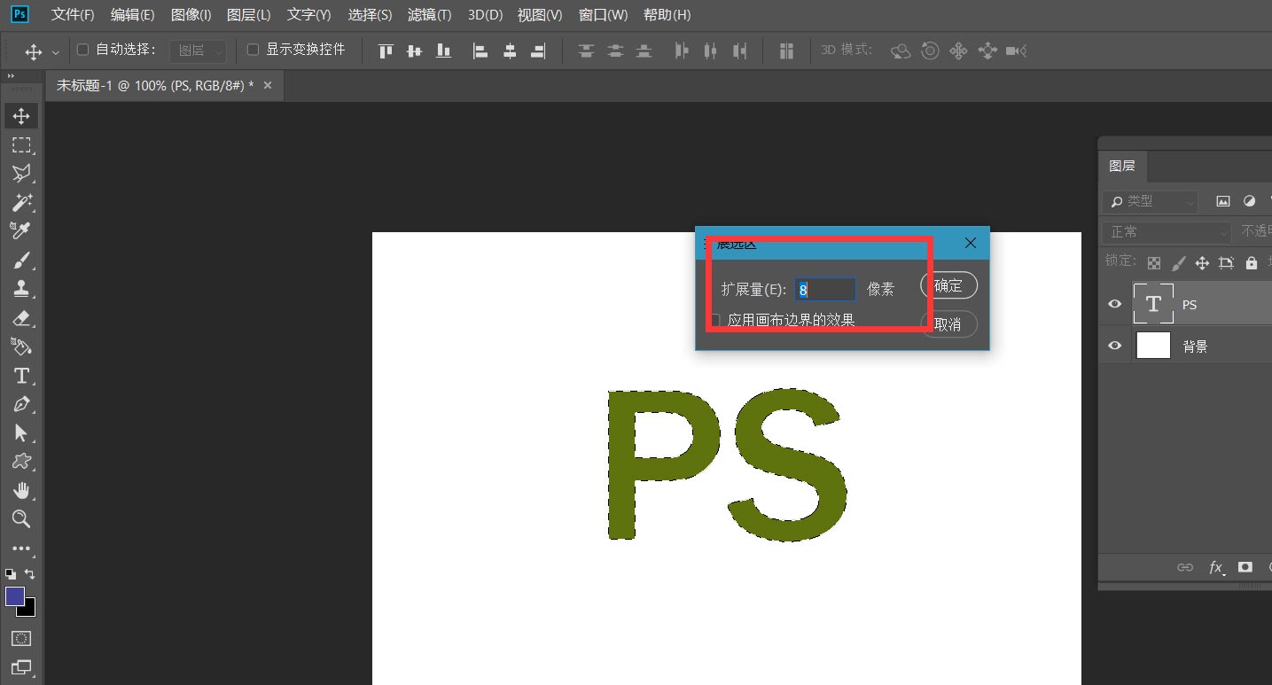Open the 滤镜(T) menu
1272x685 pixels.
tap(429, 15)
